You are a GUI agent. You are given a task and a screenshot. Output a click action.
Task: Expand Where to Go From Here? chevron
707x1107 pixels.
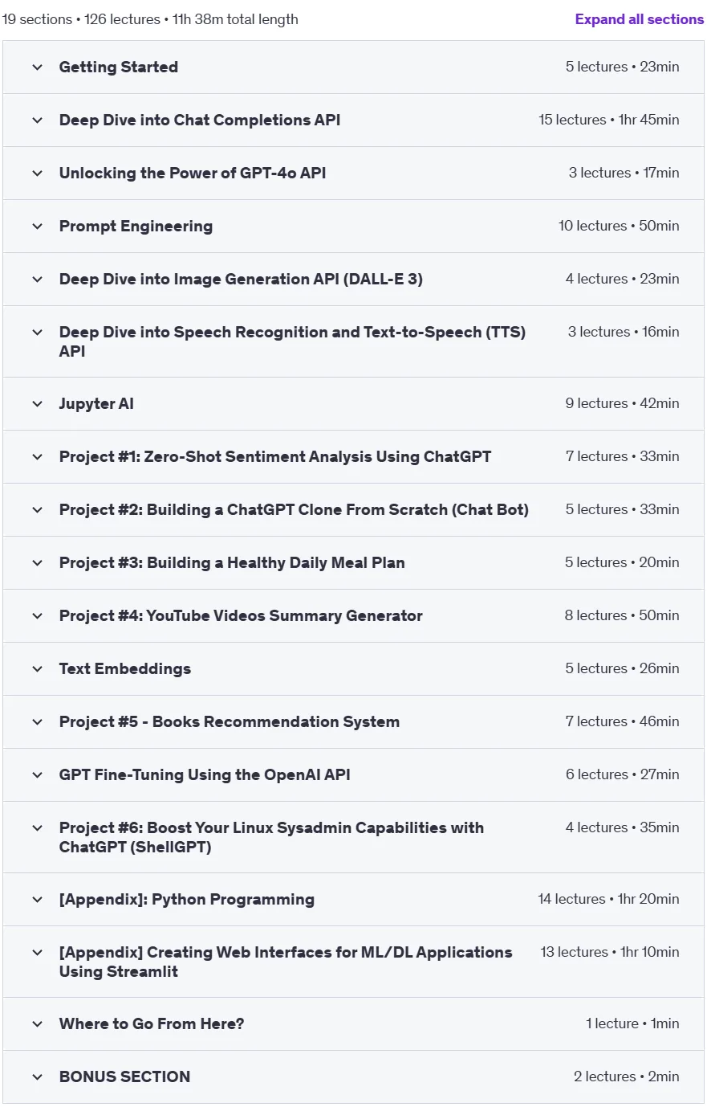click(x=37, y=1024)
